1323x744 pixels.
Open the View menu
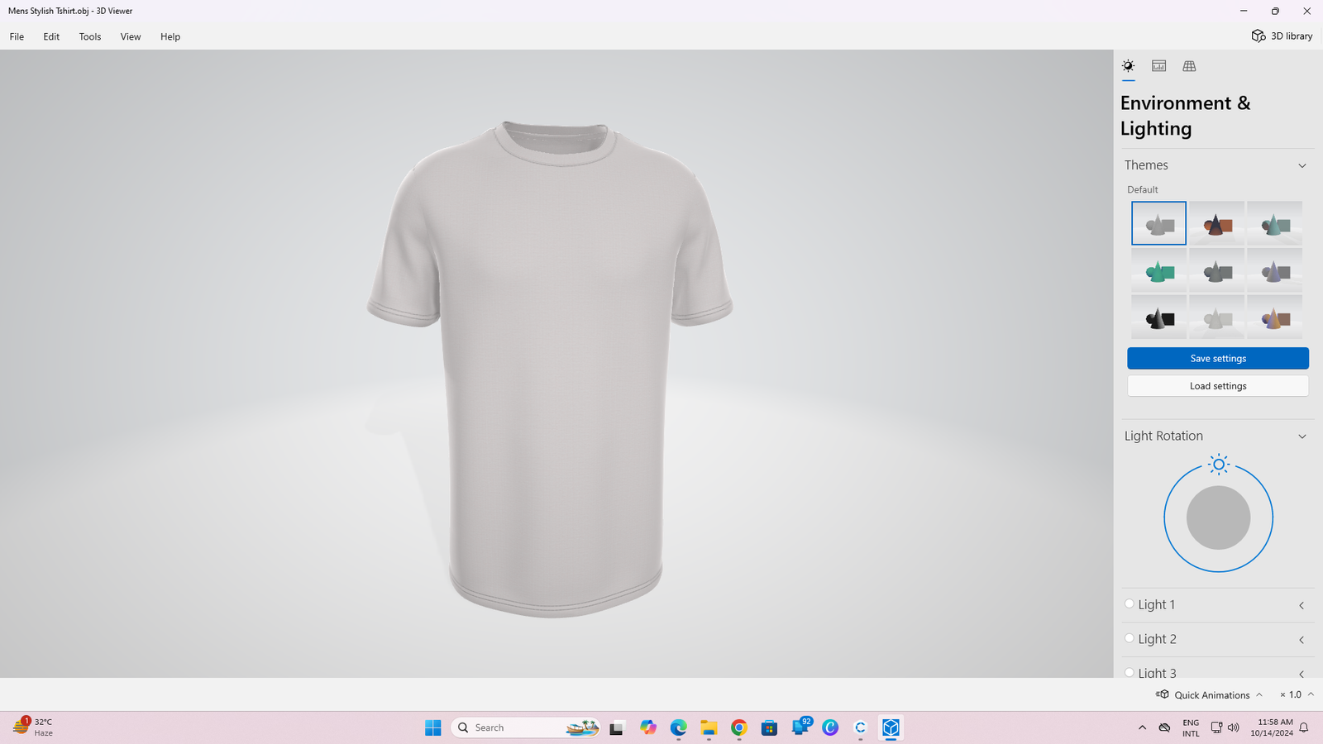pyautogui.click(x=131, y=36)
